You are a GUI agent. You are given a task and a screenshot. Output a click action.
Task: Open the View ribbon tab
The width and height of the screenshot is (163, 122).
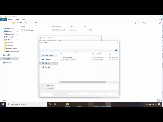coord(24,19)
